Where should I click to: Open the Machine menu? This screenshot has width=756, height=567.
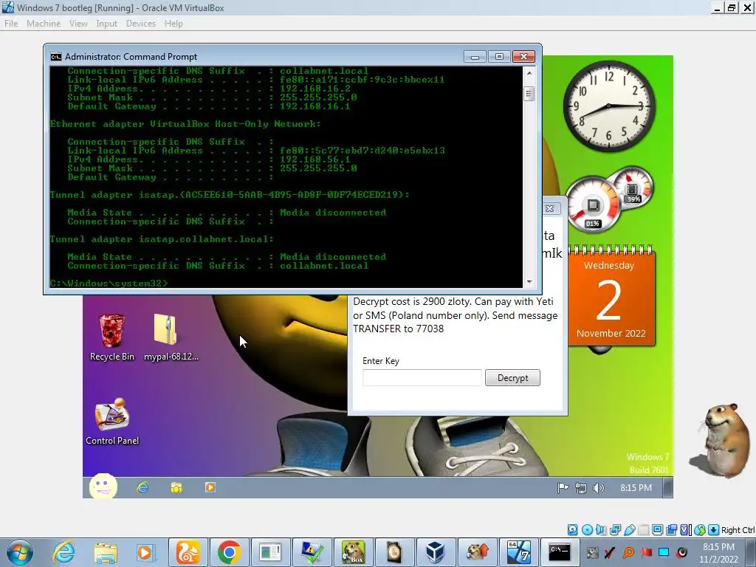[44, 24]
